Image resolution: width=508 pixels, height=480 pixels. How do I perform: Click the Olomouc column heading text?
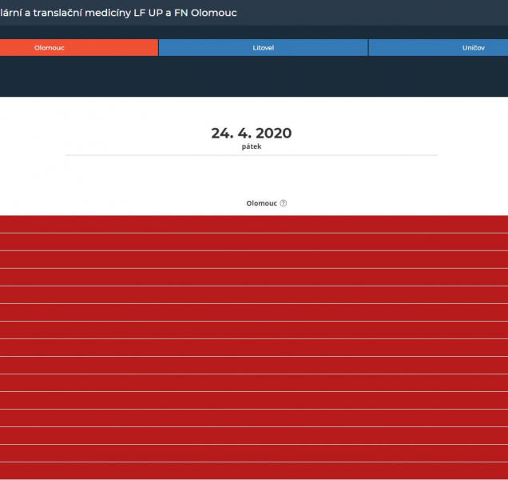point(261,203)
